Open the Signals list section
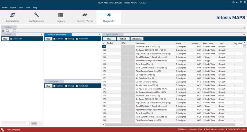 pyautogui.click(x=61, y=17)
